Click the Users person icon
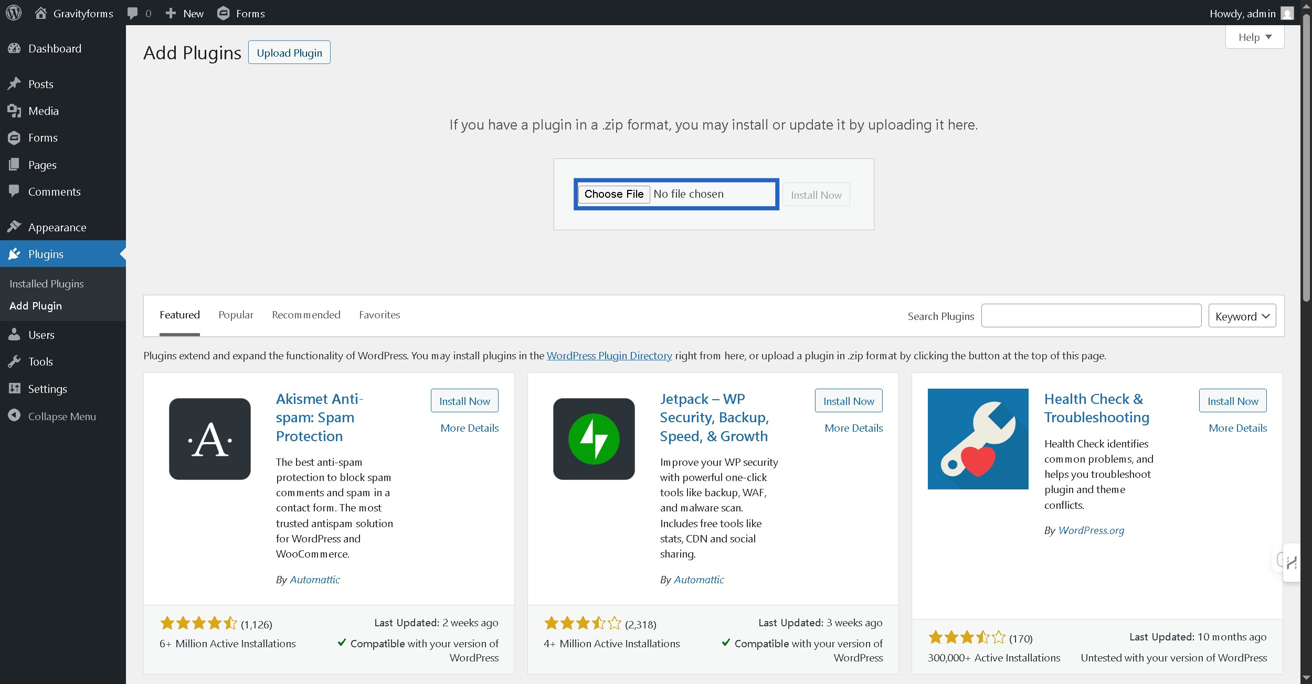The height and width of the screenshot is (684, 1312). pos(14,335)
